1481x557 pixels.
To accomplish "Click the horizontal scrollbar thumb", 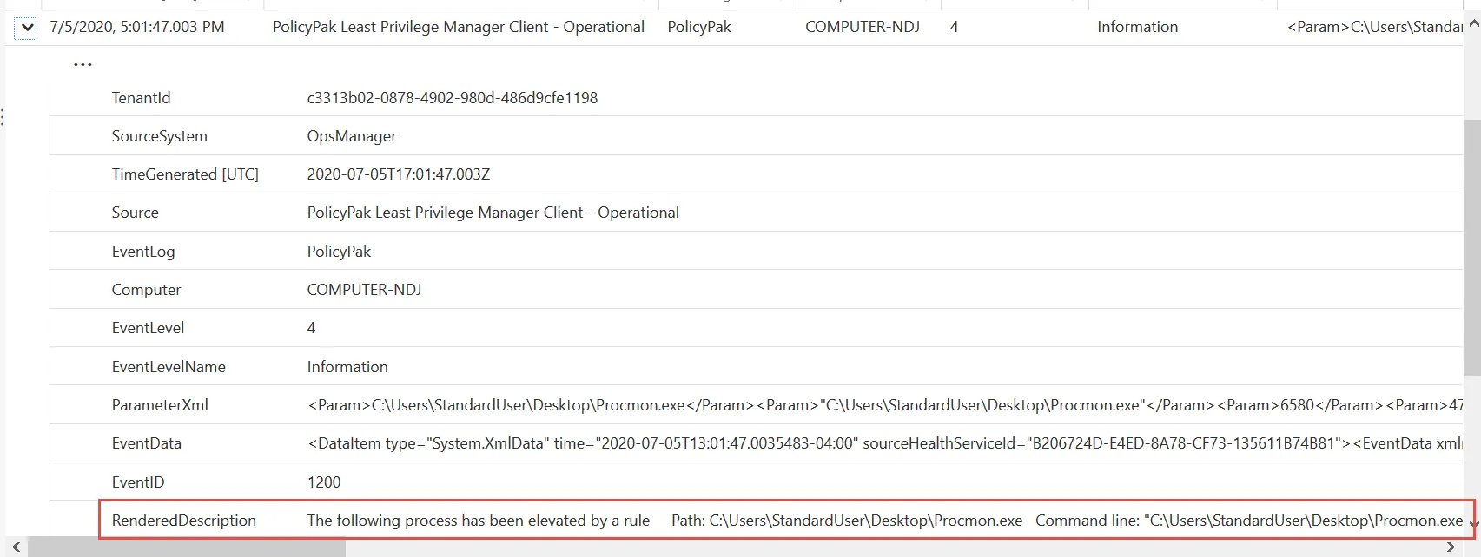I will [x=186, y=547].
